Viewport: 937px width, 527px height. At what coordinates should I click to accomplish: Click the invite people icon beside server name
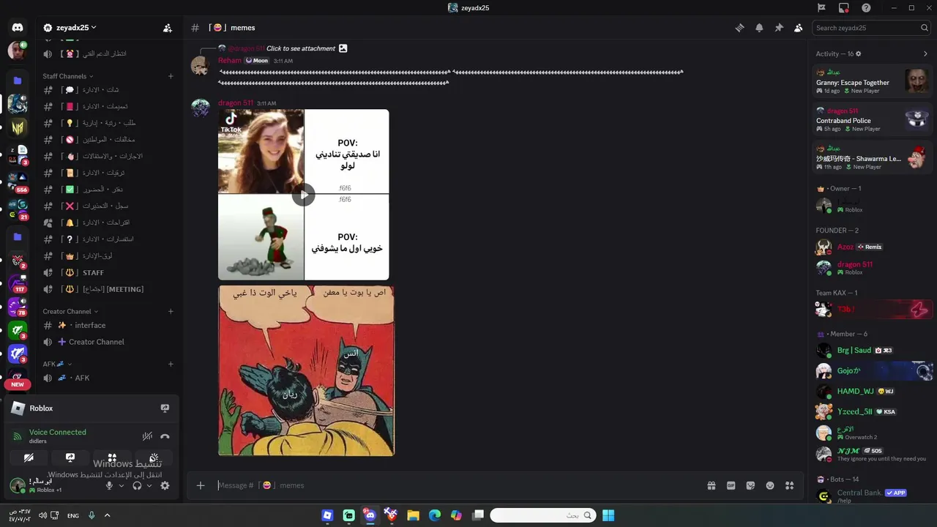(168, 28)
